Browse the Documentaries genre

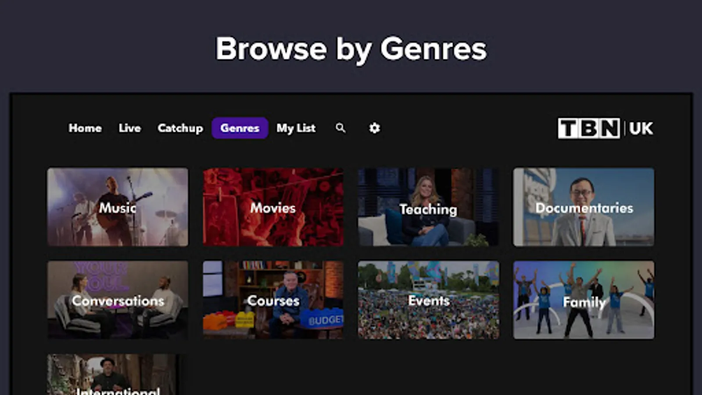click(x=583, y=207)
